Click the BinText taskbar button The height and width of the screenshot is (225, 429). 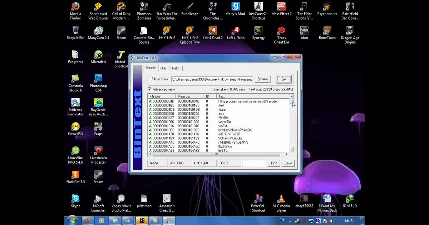[x=169, y=221]
